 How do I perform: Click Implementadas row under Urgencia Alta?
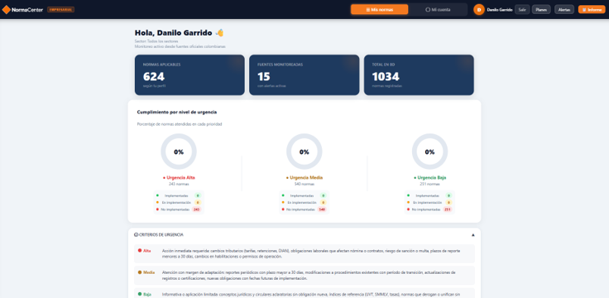click(179, 196)
